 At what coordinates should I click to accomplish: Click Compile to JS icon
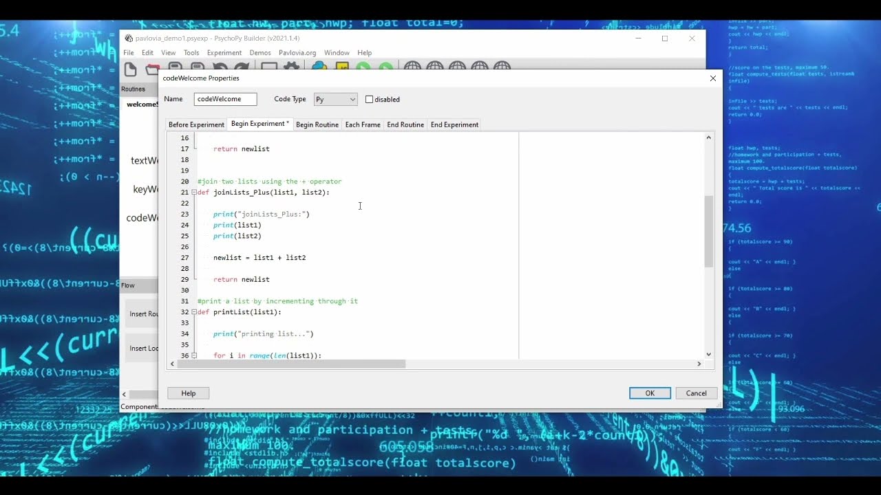[342, 67]
